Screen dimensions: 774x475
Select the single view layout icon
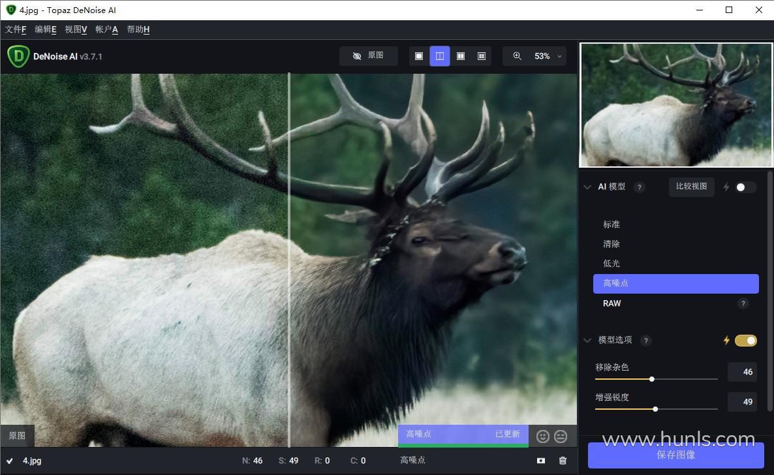click(419, 56)
